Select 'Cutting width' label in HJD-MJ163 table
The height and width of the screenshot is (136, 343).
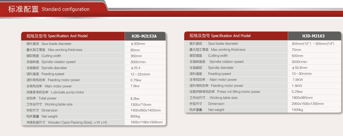[x=218, y=56]
